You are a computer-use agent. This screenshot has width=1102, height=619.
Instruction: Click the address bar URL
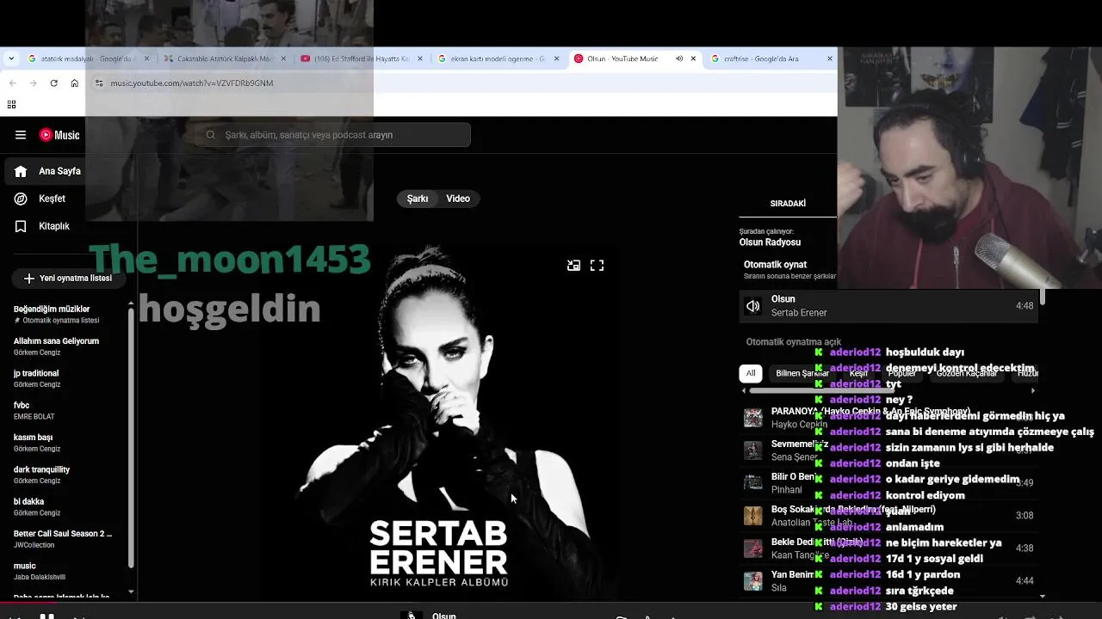click(x=192, y=83)
